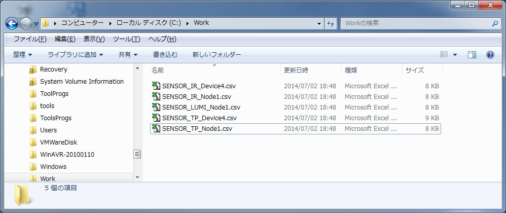
Task: Select file name SENSOR_IR_Device4.csv
Action: (x=199, y=86)
